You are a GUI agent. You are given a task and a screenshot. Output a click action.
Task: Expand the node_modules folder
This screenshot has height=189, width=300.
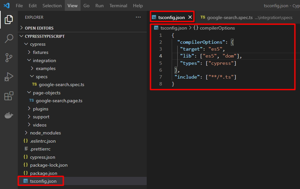pyautogui.click(x=45, y=133)
